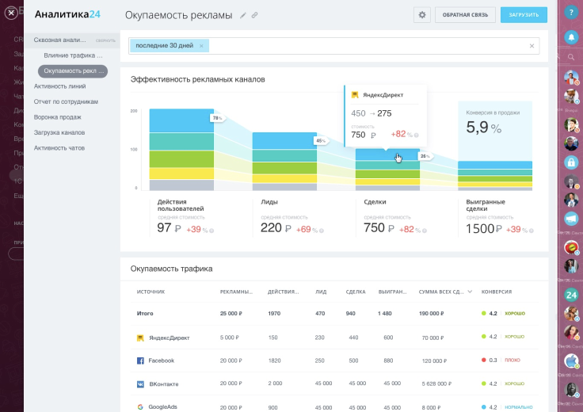Remove the 'последние 30 дней' filter tag

pos(201,46)
